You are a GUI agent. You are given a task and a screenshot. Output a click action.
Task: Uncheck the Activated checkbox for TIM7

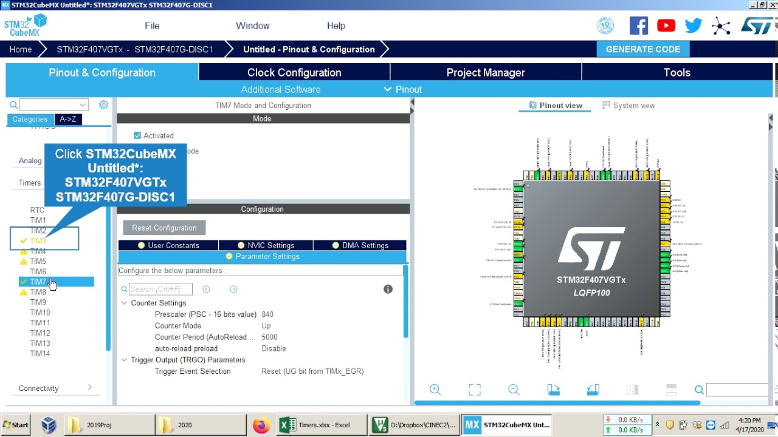point(137,135)
